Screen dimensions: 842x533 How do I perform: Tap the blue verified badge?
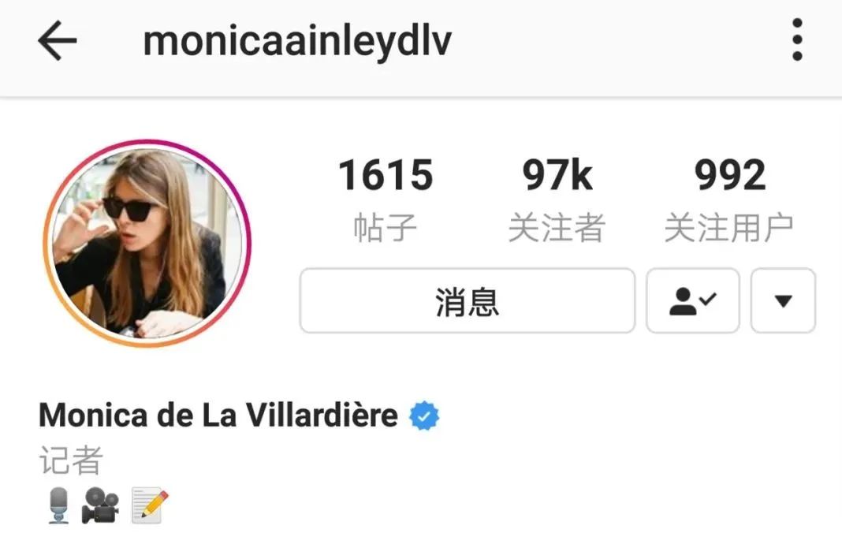[424, 416]
